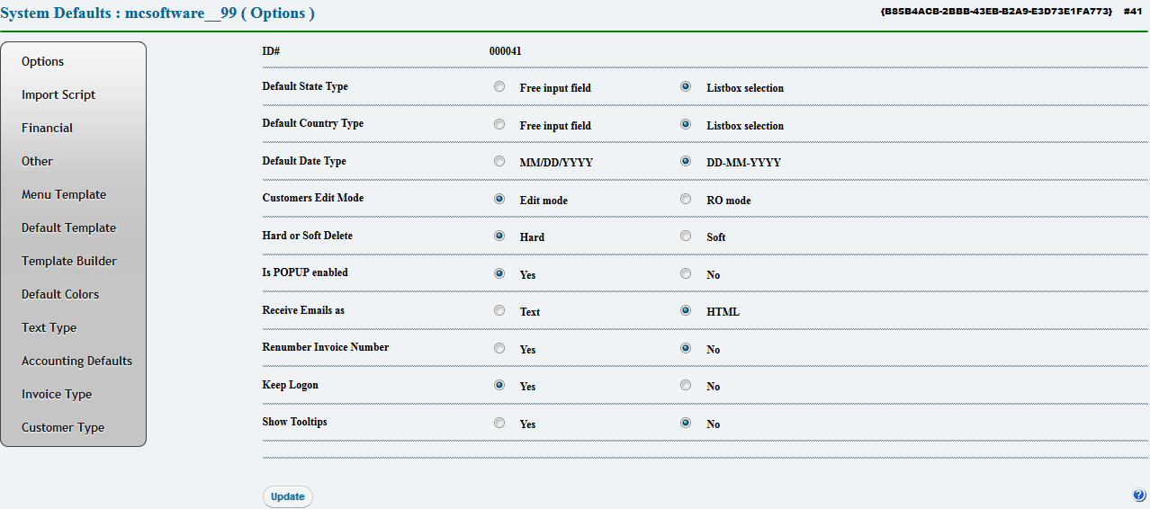Click the Receive Emails as label

(x=304, y=310)
